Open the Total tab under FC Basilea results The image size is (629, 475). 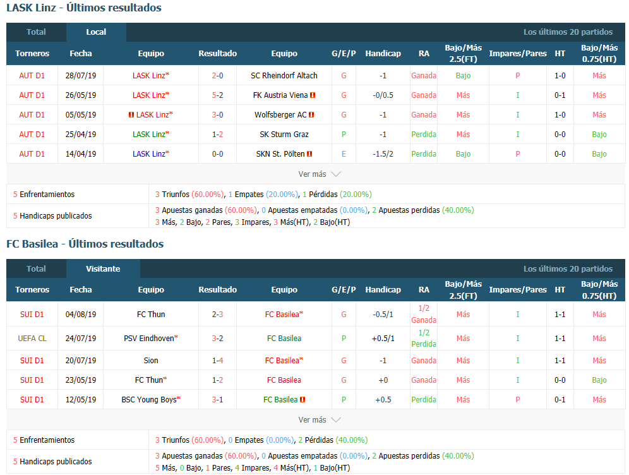tap(36, 269)
